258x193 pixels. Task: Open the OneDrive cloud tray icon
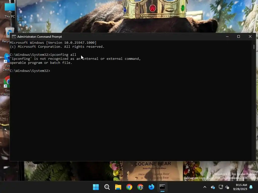(213, 187)
